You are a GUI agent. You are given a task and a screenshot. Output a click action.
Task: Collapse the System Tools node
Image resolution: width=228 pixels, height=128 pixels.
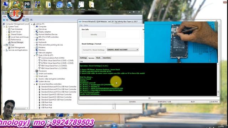click(x=4, y=27)
